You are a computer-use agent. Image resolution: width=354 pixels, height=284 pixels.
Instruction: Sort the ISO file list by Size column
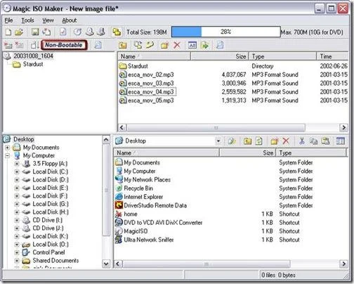click(x=220, y=56)
